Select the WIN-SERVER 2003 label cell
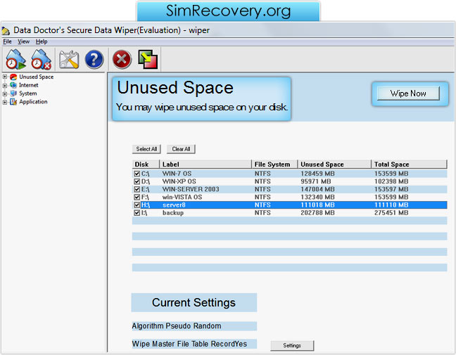This screenshot has height=355, width=456. pyautogui.click(x=191, y=189)
